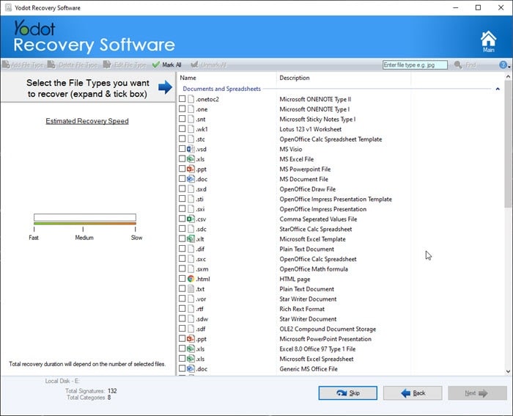Select 'StarOffice Calc Spreadsheet' text
Screen dimensions: 513x416
pos(315,229)
